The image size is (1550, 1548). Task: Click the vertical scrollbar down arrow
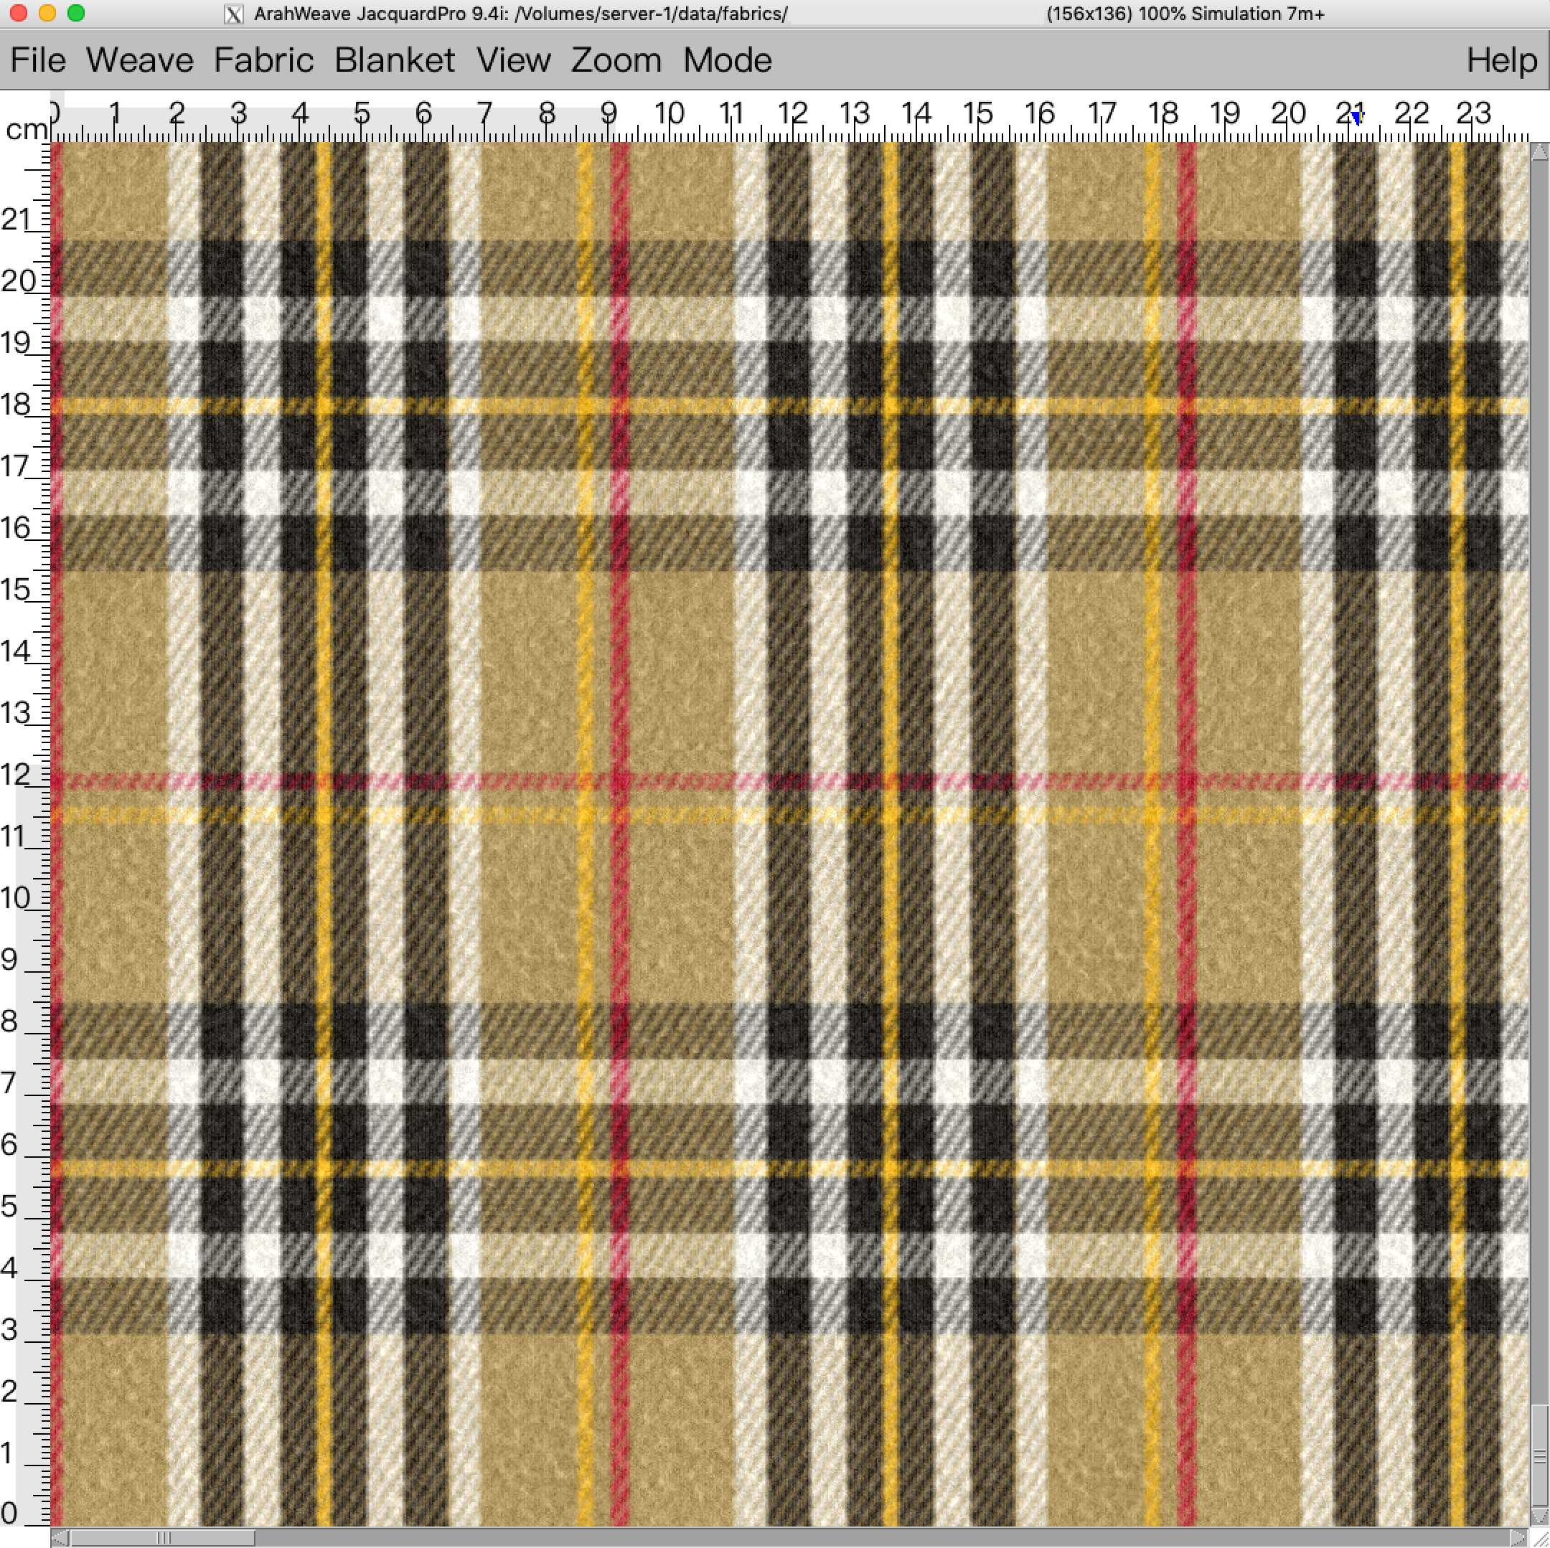(x=1539, y=1516)
